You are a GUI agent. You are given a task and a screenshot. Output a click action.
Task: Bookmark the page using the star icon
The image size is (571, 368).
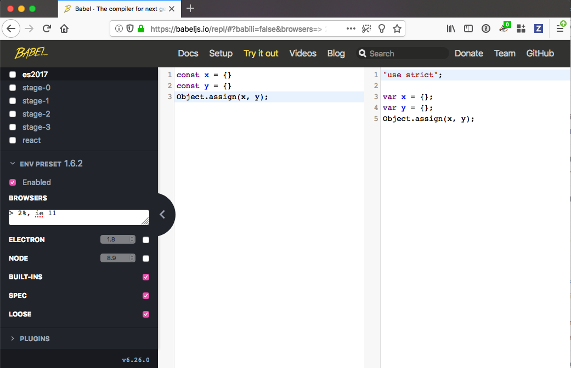(x=397, y=28)
